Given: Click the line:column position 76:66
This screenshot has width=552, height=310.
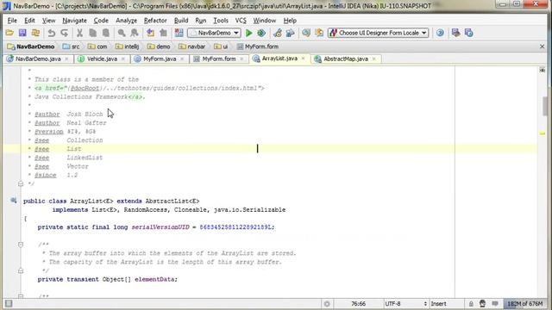Looking at the screenshot, I should [358, 304].
